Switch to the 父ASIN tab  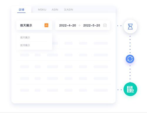(x=69, y=10)
